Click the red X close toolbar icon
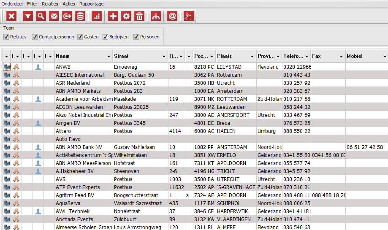The height and width of the screenshot is (230, 388). pyautogui.click(x=11, y=16)
